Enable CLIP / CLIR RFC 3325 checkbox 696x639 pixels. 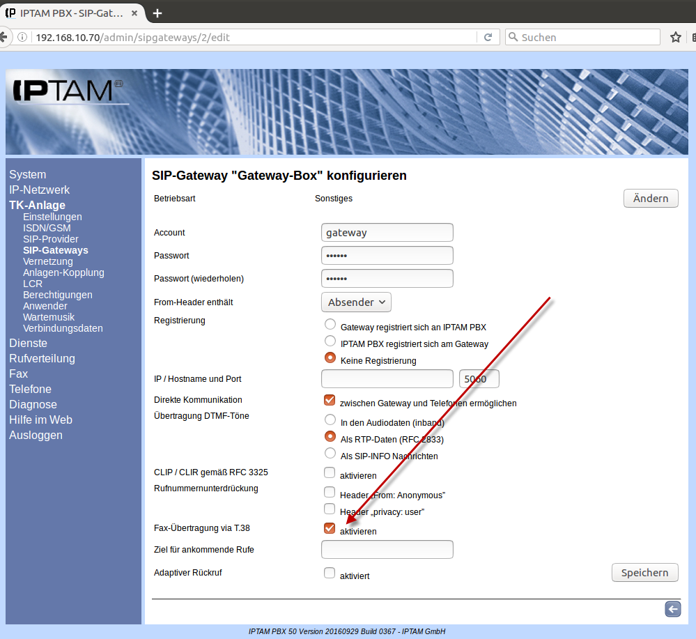point(330,472)
